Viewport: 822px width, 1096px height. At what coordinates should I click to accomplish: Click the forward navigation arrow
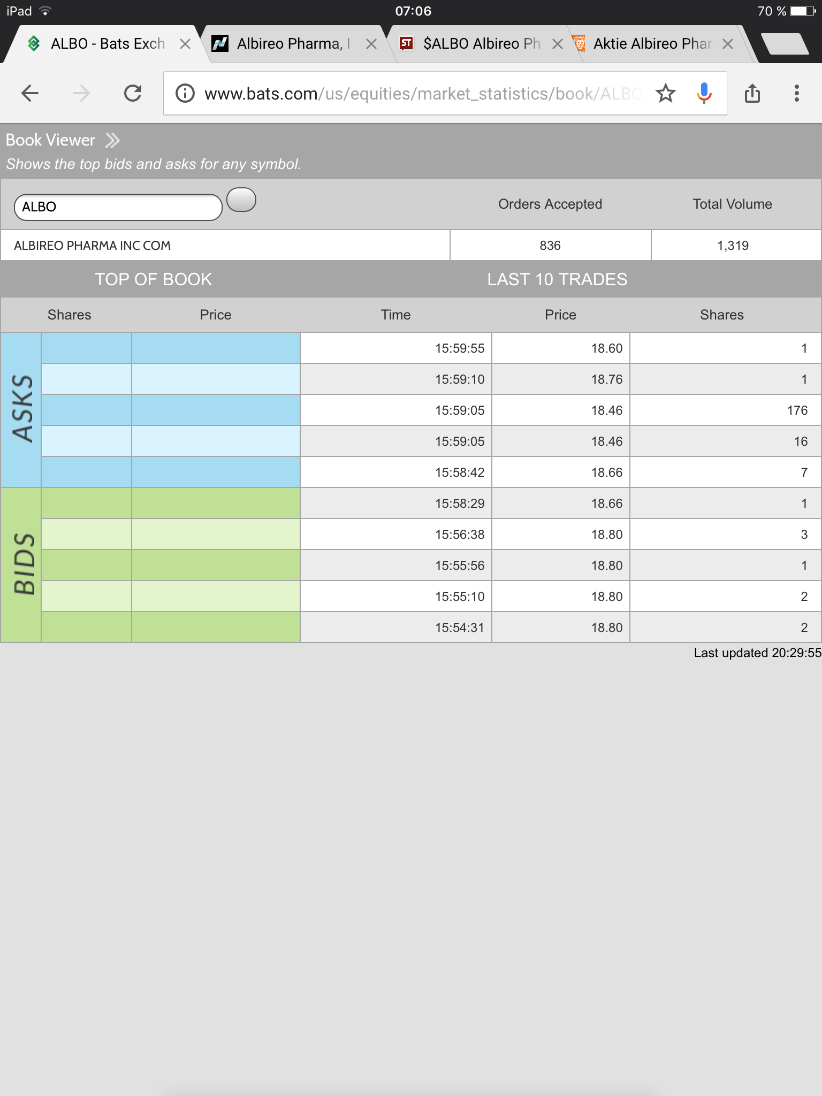point(81,94)
